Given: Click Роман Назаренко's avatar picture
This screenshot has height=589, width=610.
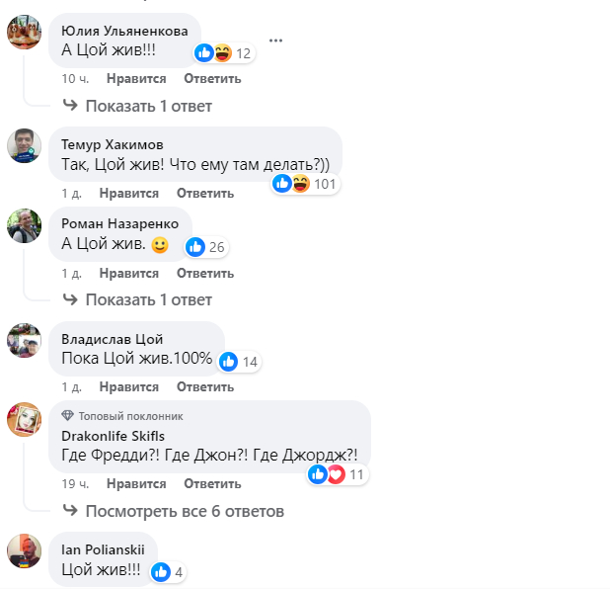Looking at the screenshot, I should coord(24,226).
